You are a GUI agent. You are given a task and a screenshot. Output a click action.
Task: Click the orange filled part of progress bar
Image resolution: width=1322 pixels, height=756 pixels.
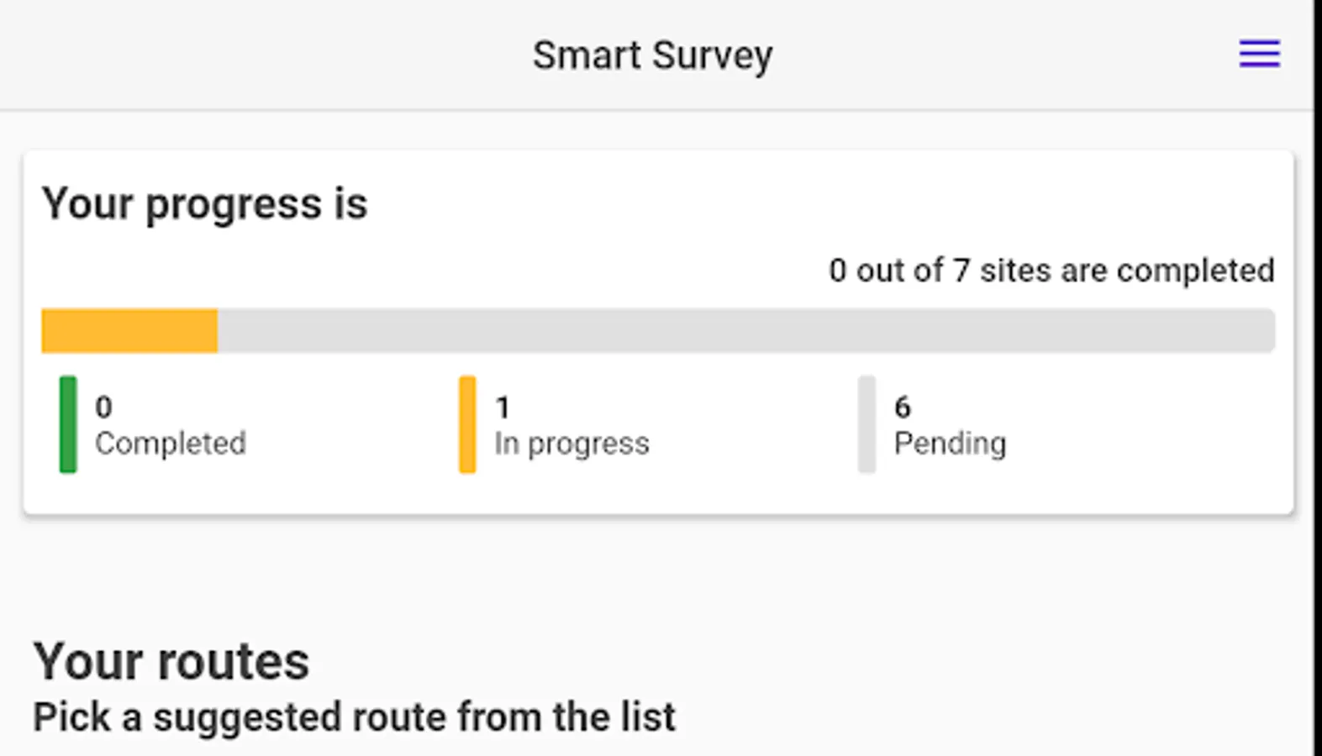click(x=129, y=331)
